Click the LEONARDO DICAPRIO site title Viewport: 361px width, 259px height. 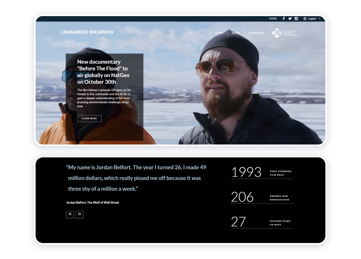click(87, 32)
